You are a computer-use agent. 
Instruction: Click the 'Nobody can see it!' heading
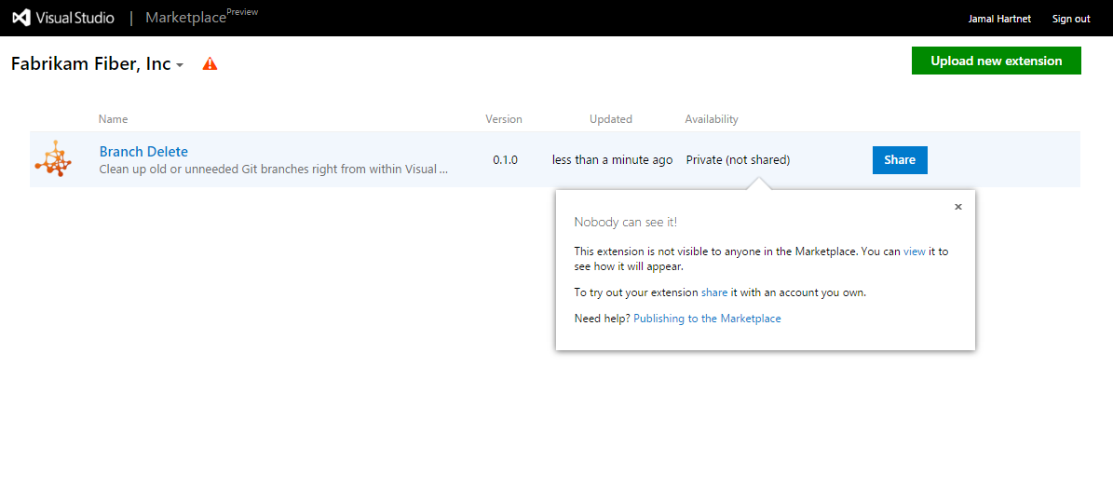tap(625, 222)
